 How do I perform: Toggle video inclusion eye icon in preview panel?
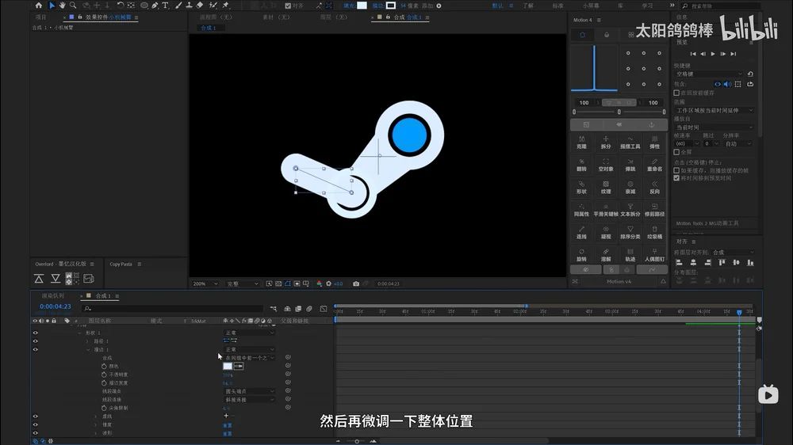tap(718, 85)
